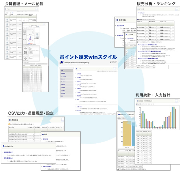This screenshot has width=181, height=171.
Task: Open the 取引履歴出力 link
Action: coord(8,158)
